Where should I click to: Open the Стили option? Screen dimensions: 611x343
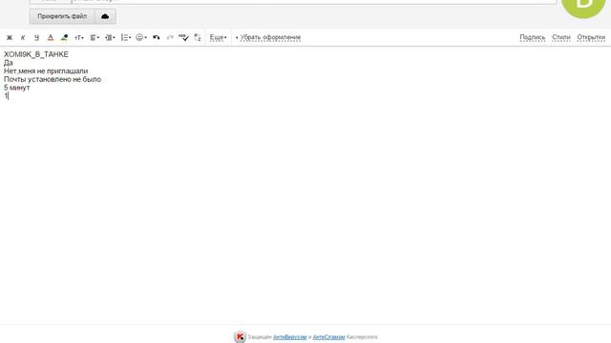(561, 38)
